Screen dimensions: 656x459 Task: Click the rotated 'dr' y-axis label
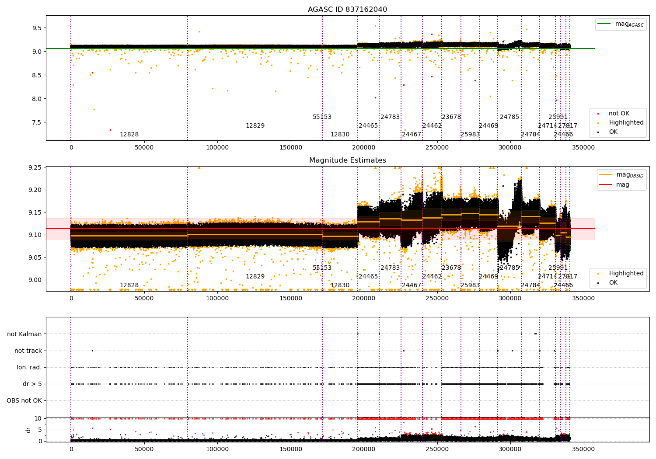[28, 430]
